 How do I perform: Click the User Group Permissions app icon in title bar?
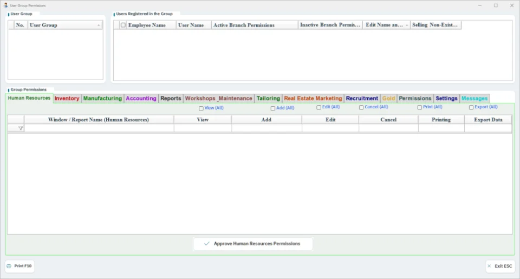click(x=5, y=5)
